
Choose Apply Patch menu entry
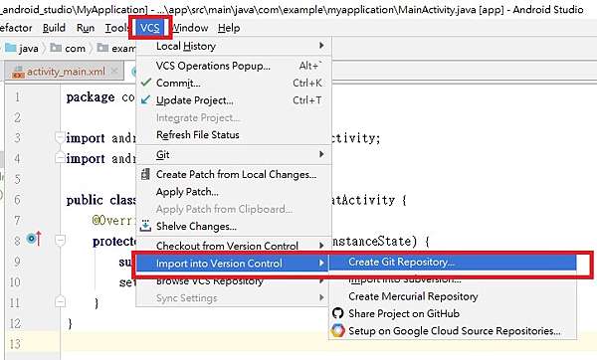tap(234, 192)
